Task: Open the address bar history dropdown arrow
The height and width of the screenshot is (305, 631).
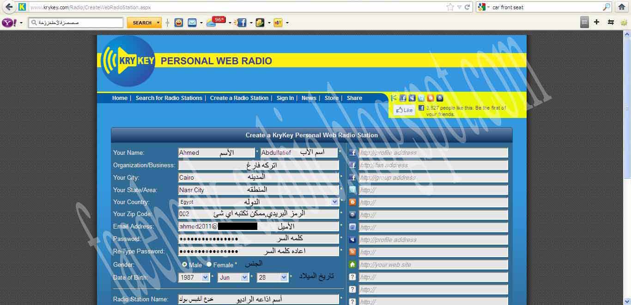Action: point(459,7)
